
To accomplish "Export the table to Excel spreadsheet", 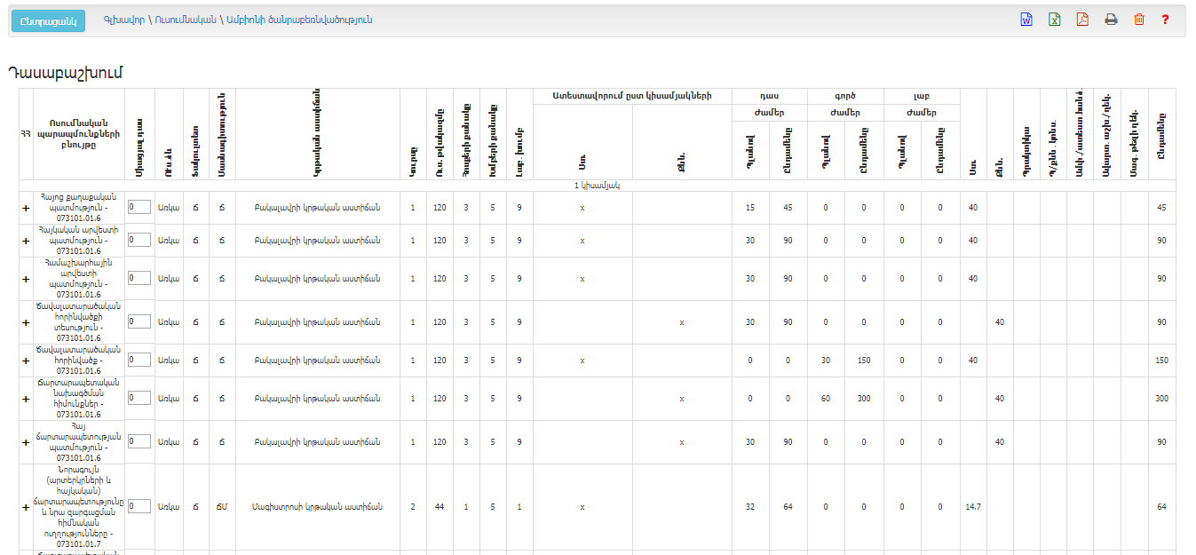I will coord(1054,20).
